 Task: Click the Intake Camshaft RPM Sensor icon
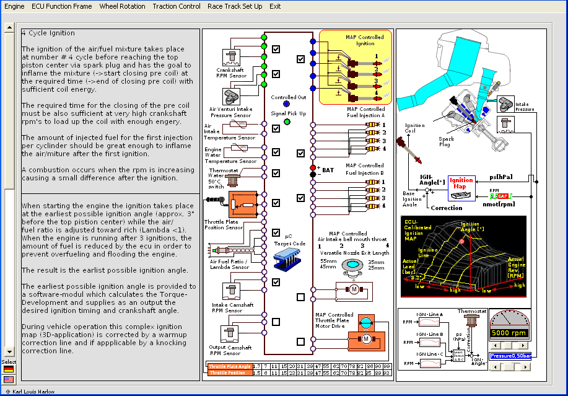pyautogui.click(x=231, y=291)
